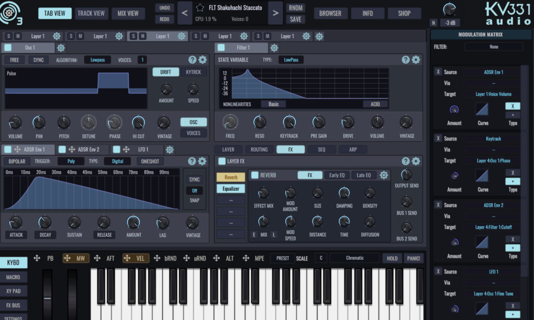Open the SEQ tab
534x320 pixels.
pos(321,150)
